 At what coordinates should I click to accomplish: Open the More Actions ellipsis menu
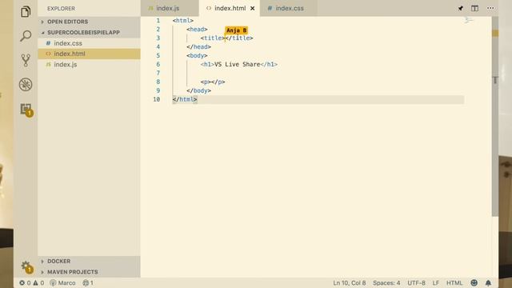(x=490, y=8)
